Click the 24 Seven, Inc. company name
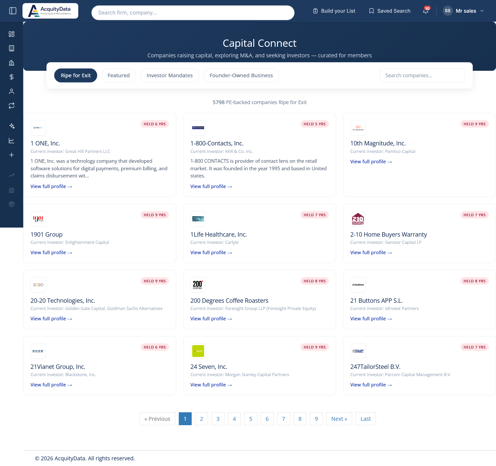Image resolution: width=496 pixels, height=466 pixels. click(209, 367)
